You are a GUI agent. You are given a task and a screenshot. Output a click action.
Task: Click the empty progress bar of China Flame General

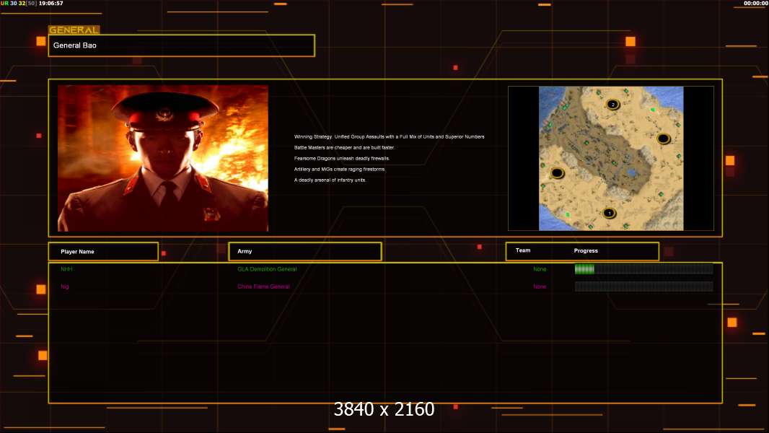tap(643, 287)
